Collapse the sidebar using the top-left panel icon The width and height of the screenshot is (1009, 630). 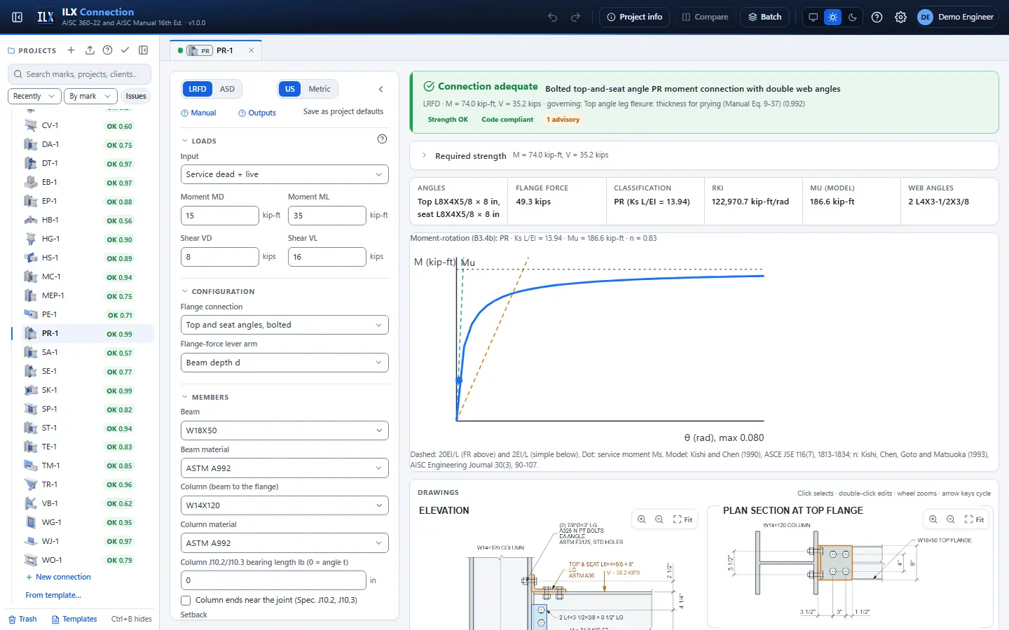click(x=18, y=17)
